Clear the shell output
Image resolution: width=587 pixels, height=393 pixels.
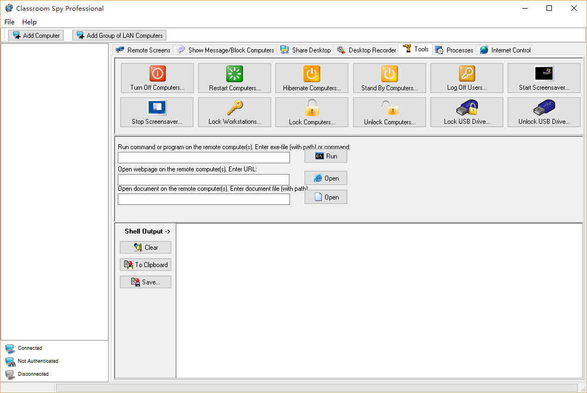coord(145,248)
